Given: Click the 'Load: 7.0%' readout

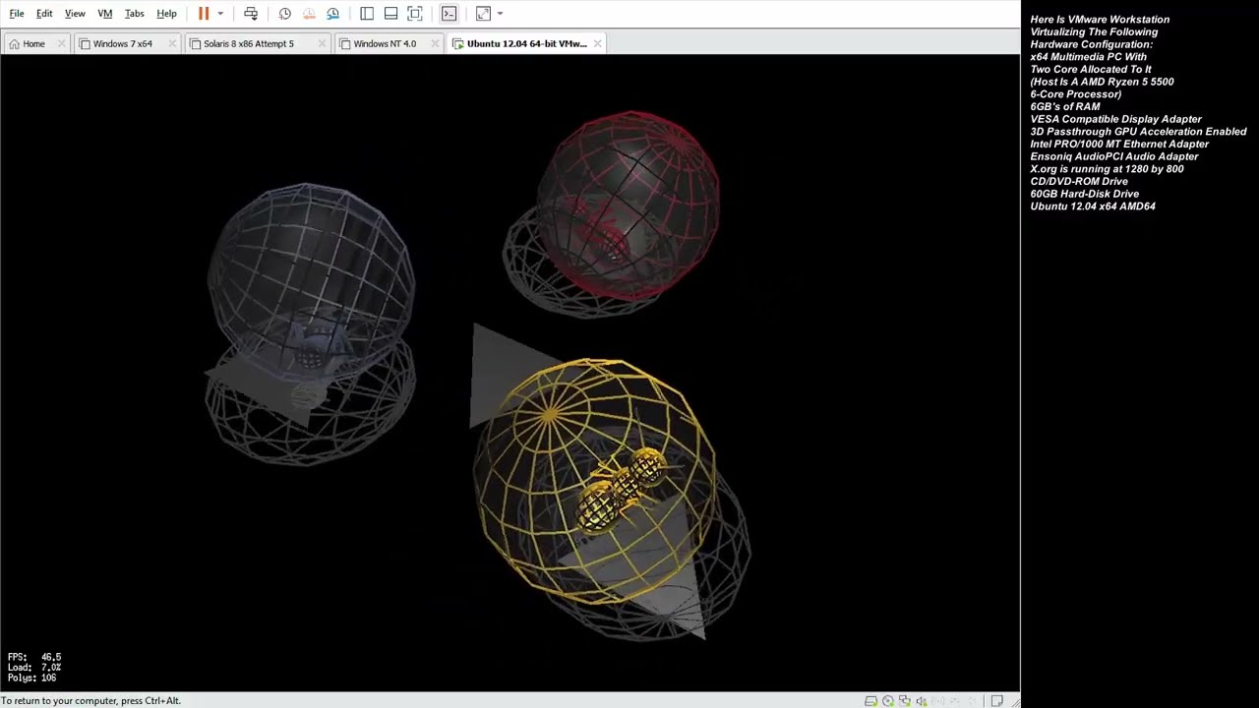Looking at the screenshot, I should coord(34,668).
